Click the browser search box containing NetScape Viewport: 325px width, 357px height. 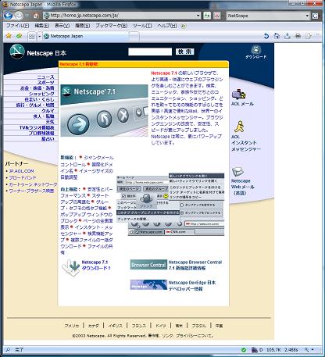(268, 16)
